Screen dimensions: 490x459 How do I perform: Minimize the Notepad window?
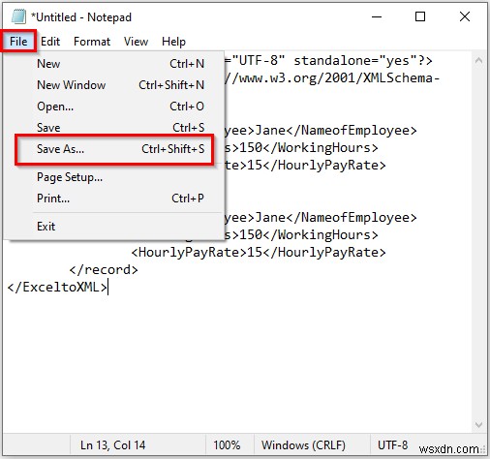click(377, 16)
